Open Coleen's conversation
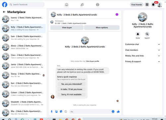 [23, 94]
